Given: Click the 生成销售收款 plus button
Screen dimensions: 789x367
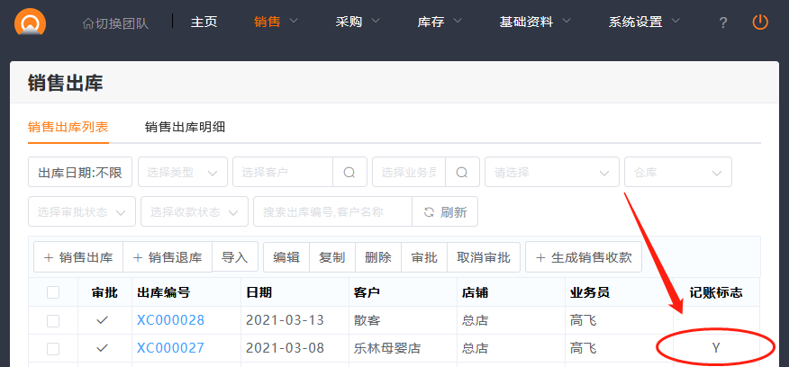Looking at the screenshot, I should click(x=584, y=257).
